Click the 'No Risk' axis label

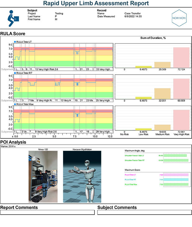coord(124,134)
